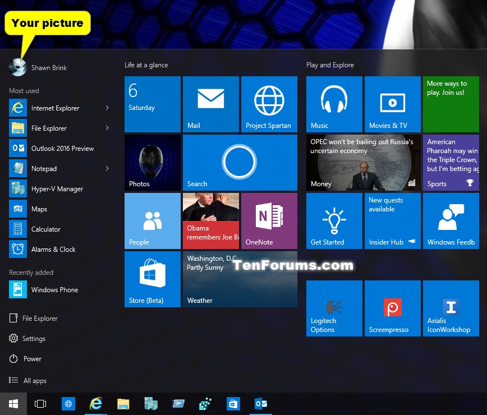Screen dimensions: 487x415
Task: Open the Mail tile
Action: click(x=211, y=104)
